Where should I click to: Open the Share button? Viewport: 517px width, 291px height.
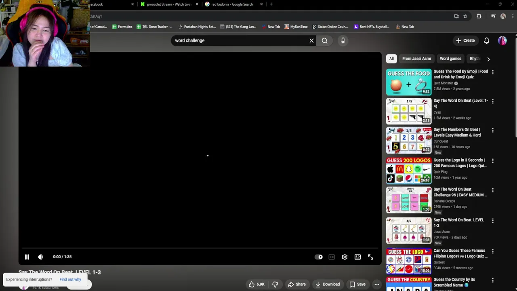(296, 284)
